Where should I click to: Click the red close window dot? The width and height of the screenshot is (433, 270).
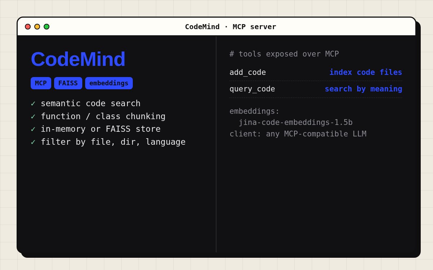tap(28, 27)
